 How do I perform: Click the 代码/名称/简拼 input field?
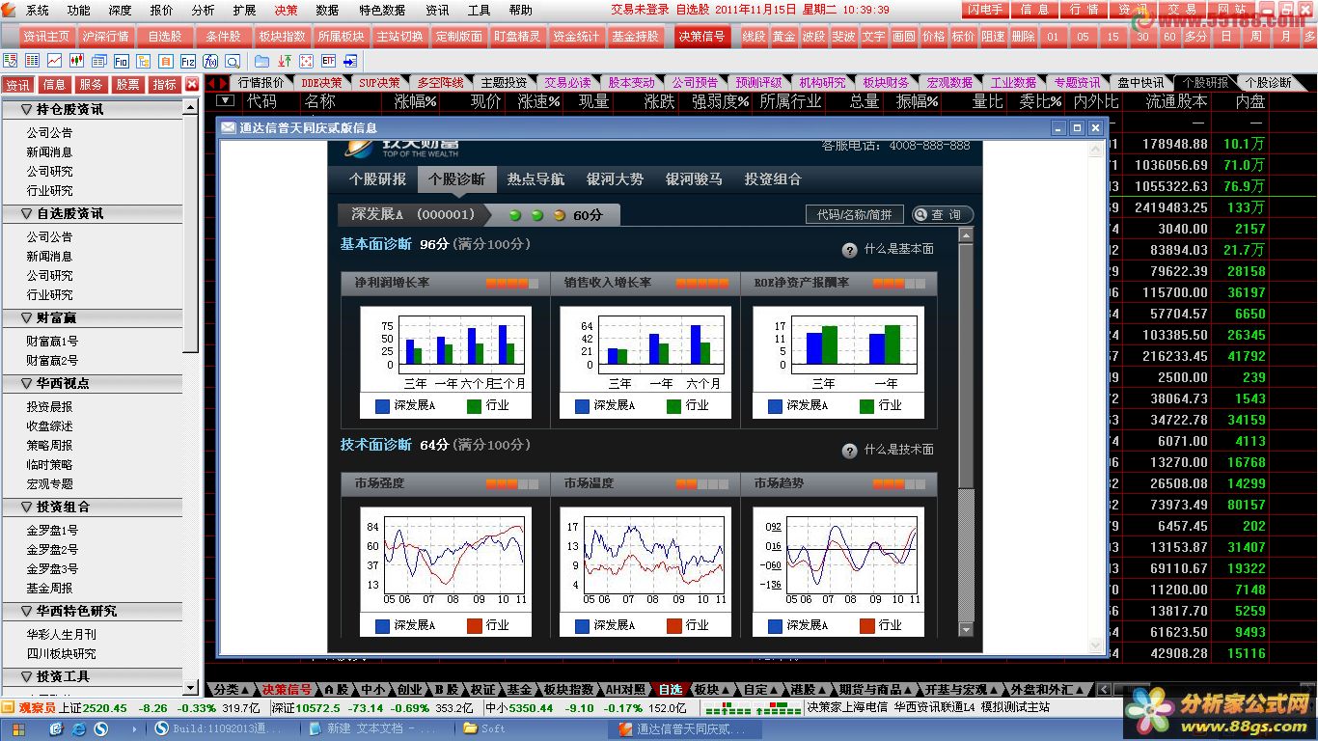(x=854, y=214)
